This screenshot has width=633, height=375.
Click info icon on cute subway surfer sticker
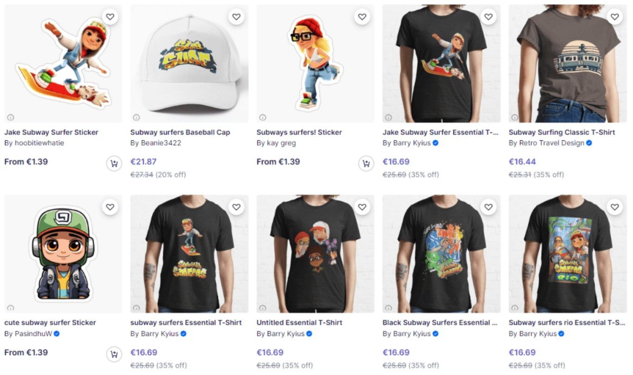(10, 308)
